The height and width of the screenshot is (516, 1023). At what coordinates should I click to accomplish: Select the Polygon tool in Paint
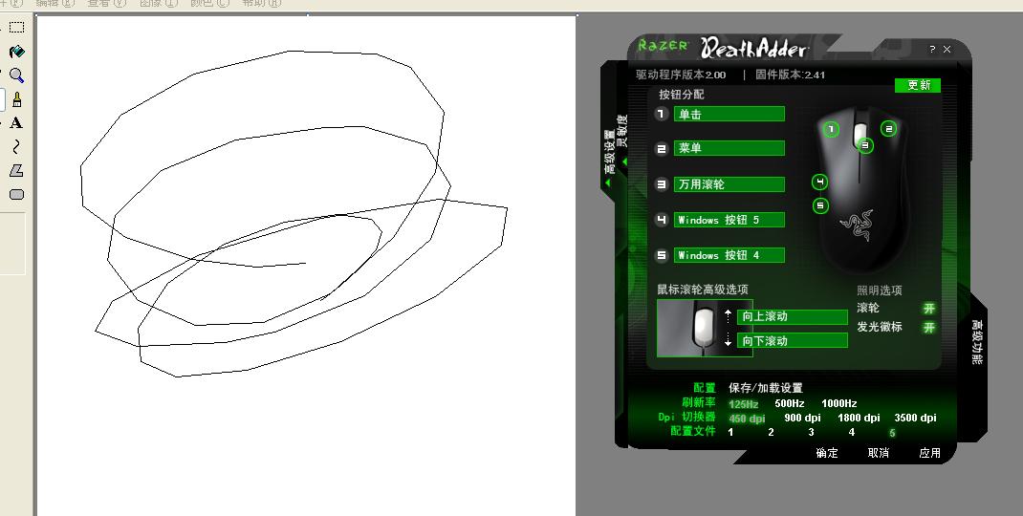[16, 170]
